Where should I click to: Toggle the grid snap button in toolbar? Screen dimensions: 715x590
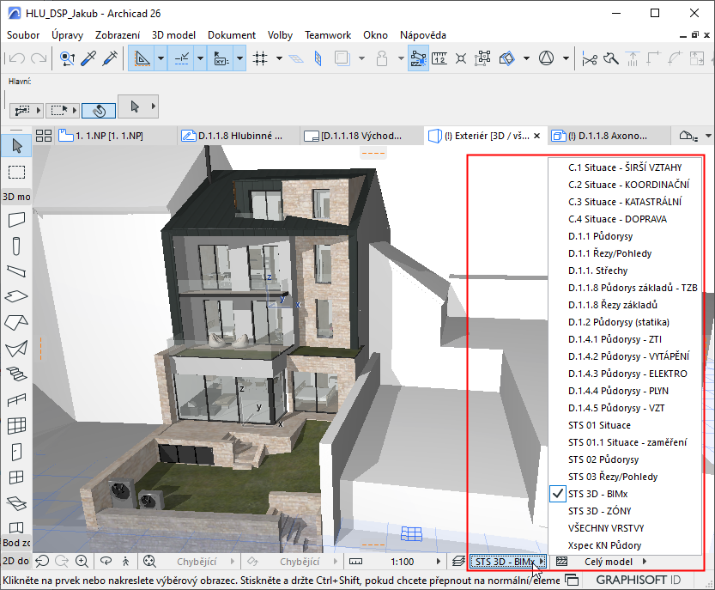(261, 58)
